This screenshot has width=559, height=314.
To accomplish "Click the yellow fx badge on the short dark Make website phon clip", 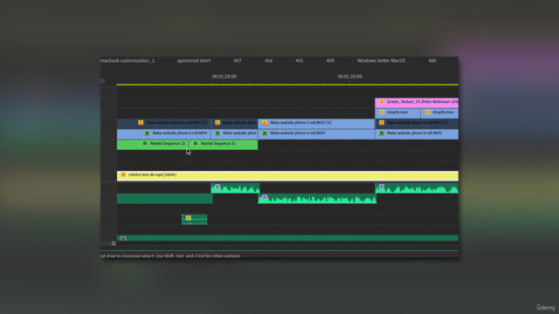I will click(217, 122).
